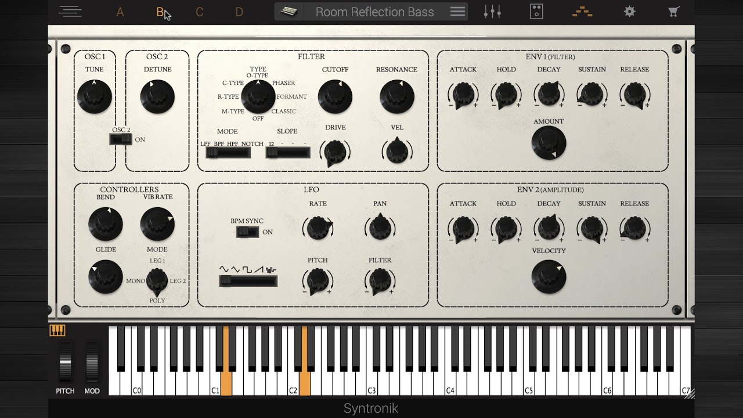This screenshot has width=743, height=418.
Task: Click the PITCH wheel
Action: click(66, 362)
